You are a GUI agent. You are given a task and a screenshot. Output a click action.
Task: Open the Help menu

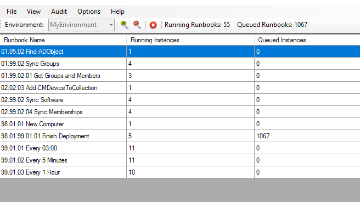(x=117, y=12)
